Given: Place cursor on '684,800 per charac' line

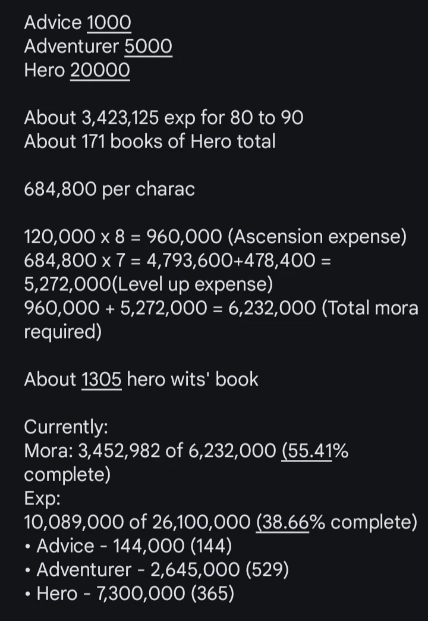Looking at the screenshot, I should tap(109, 189).
